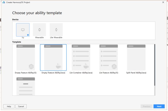Pick the Lite Wearable device tile
Viewport: 168px width, 111px height.
56,30
